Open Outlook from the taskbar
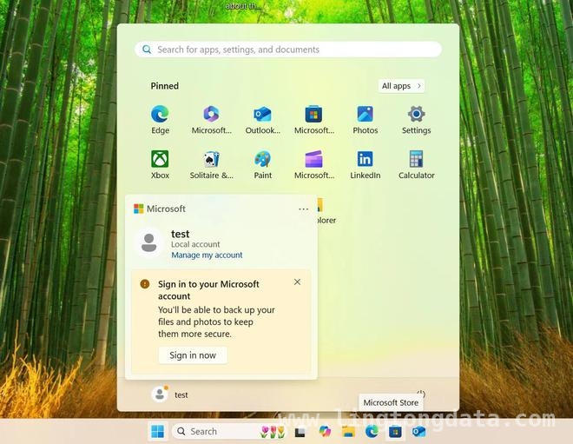The width and height of the screenshot is (573, 444). coord(418,432)
